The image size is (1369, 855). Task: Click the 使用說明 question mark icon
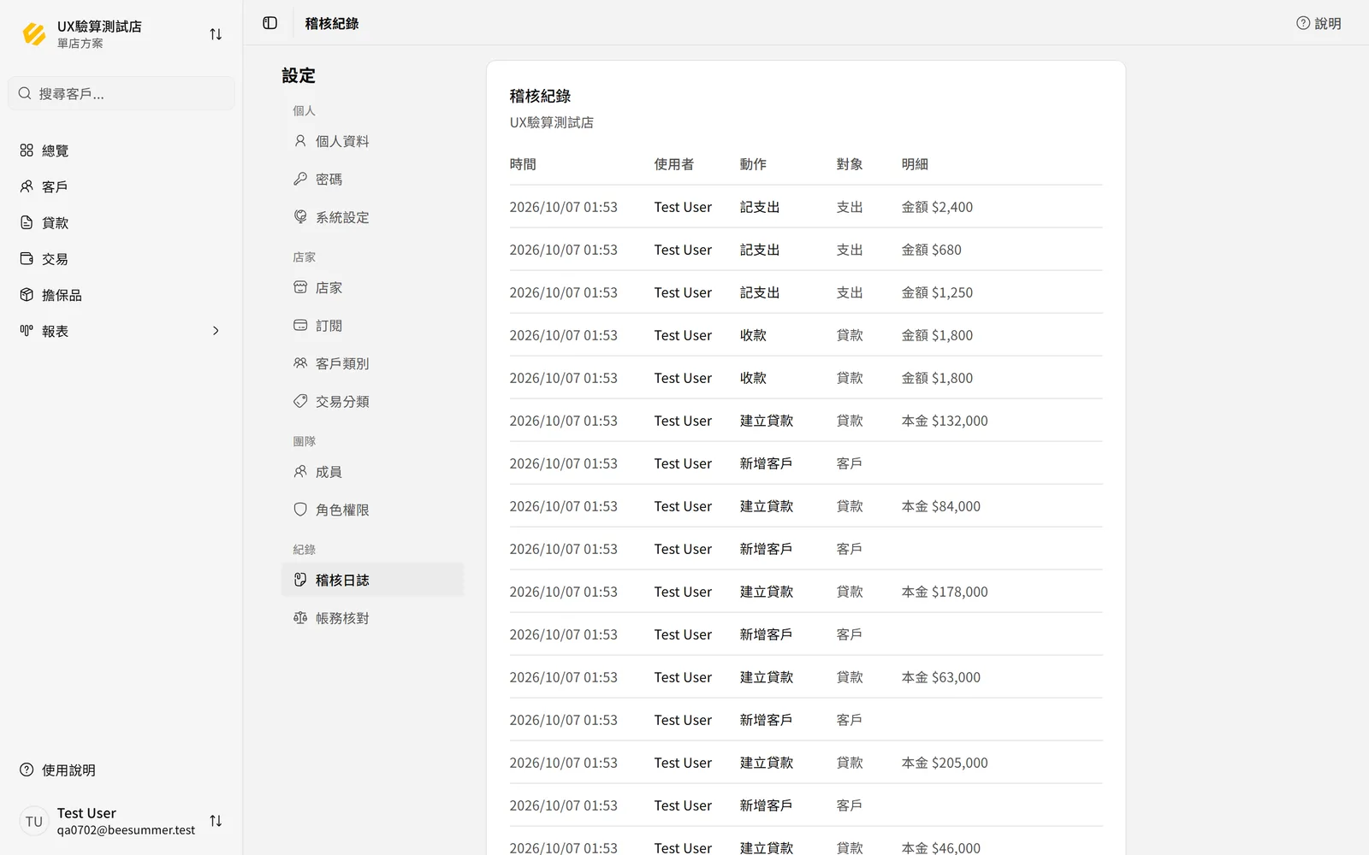click(27, 769)
